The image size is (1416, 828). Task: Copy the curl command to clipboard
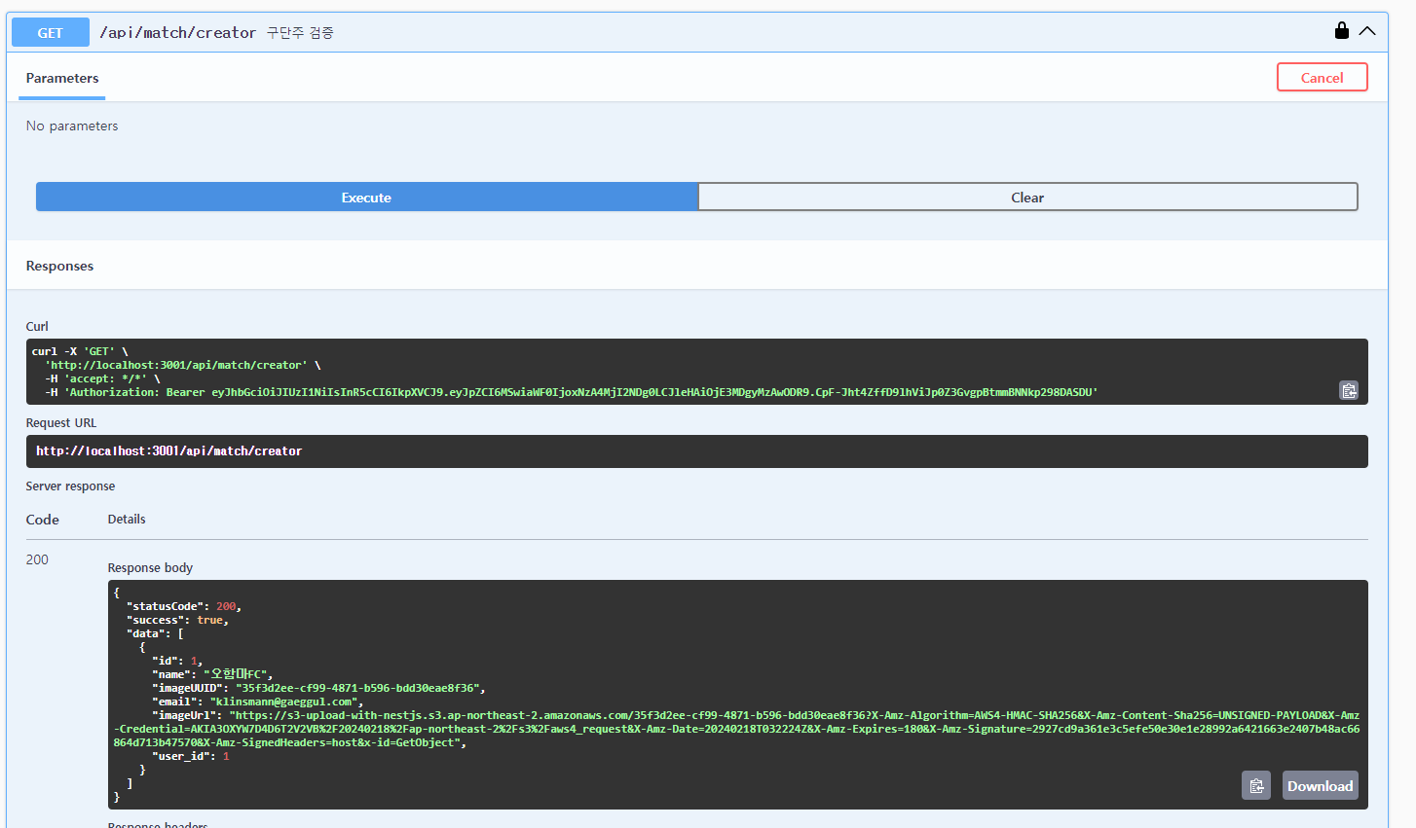[1349, 390]
